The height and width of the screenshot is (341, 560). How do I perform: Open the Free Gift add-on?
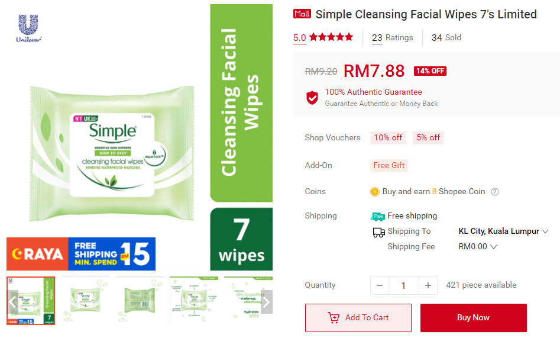pos(389,166)
